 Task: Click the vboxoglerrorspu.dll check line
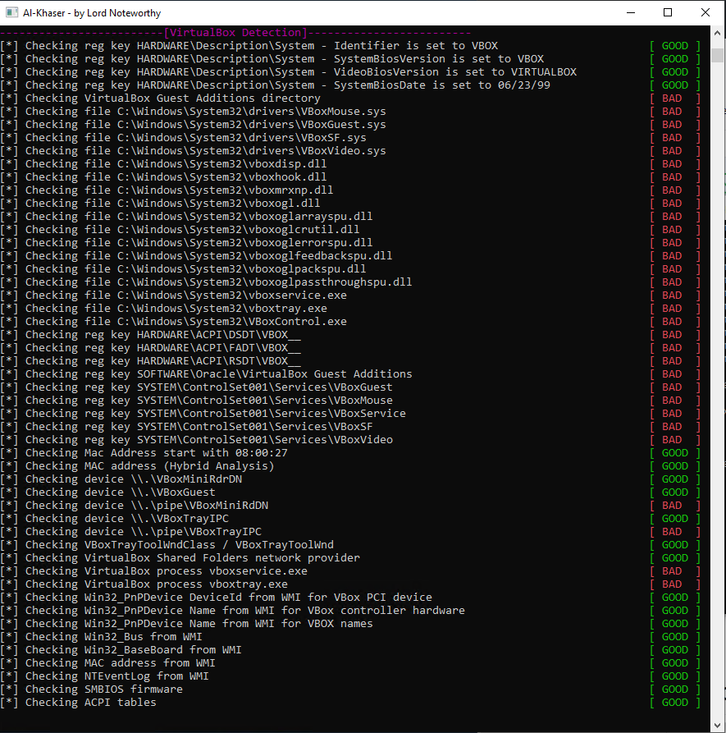[x=350, y=243]
